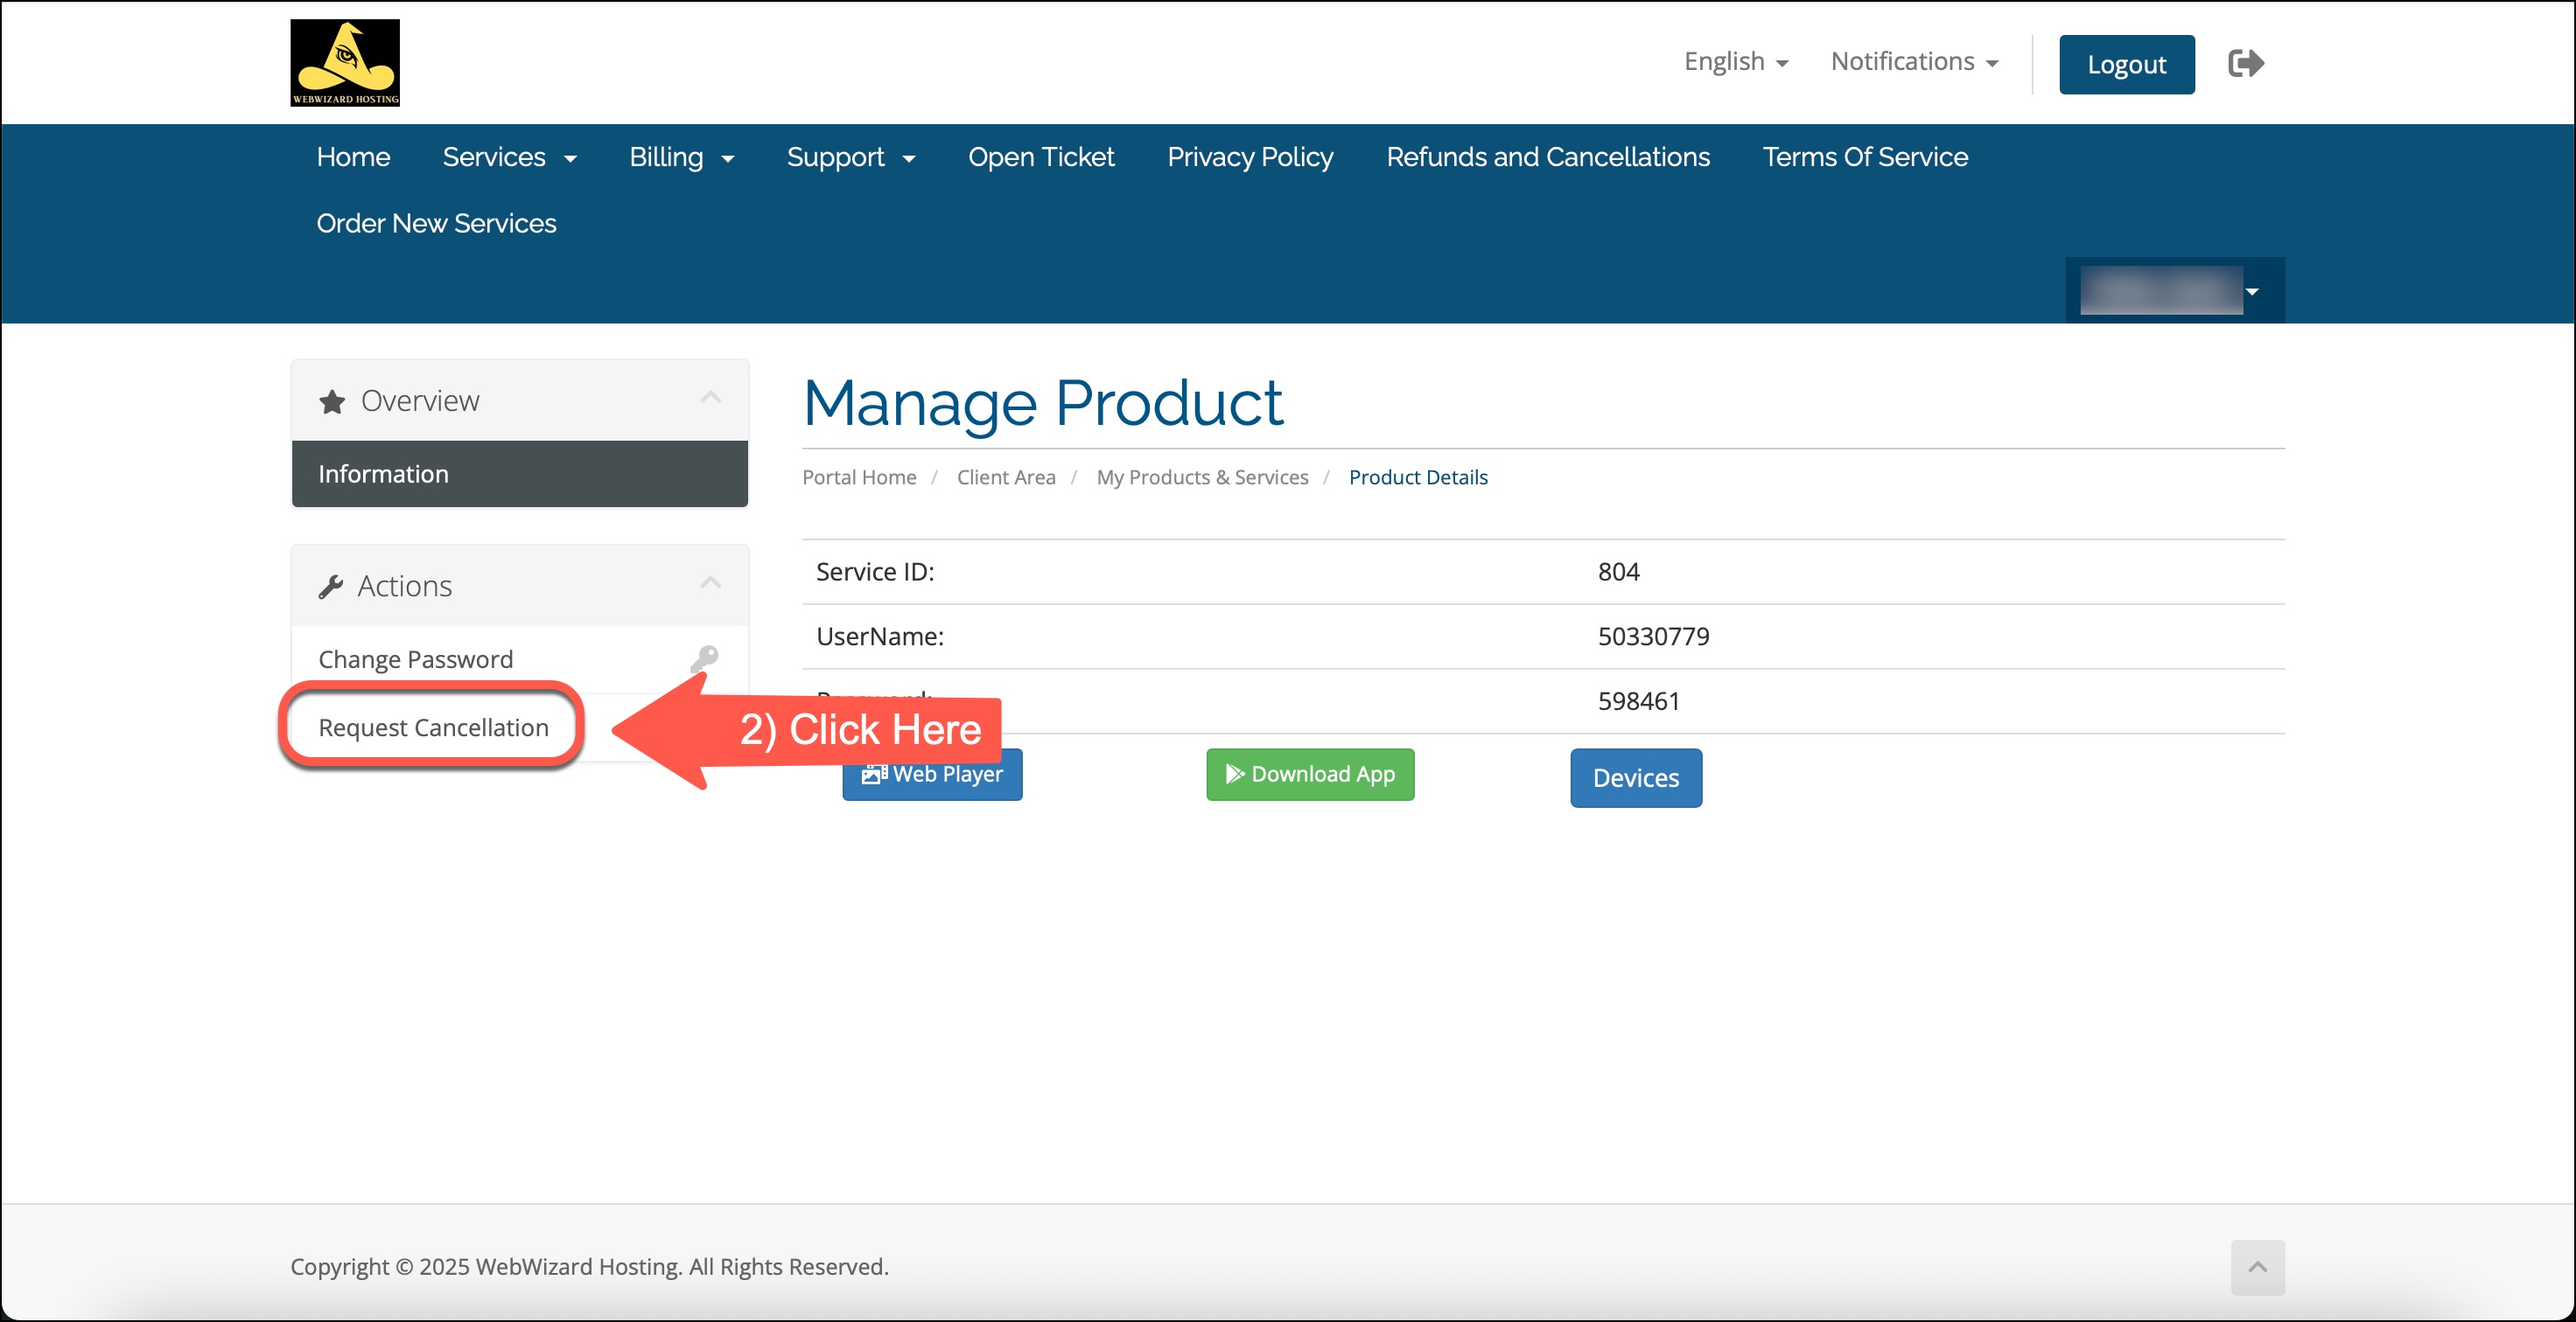Collapse the Actions panel chevron

(x=710, y=582)
